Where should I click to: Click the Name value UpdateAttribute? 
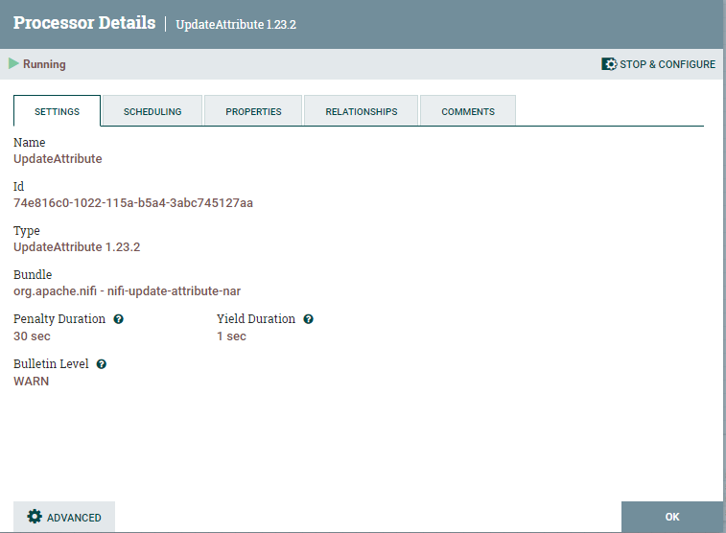58,159
